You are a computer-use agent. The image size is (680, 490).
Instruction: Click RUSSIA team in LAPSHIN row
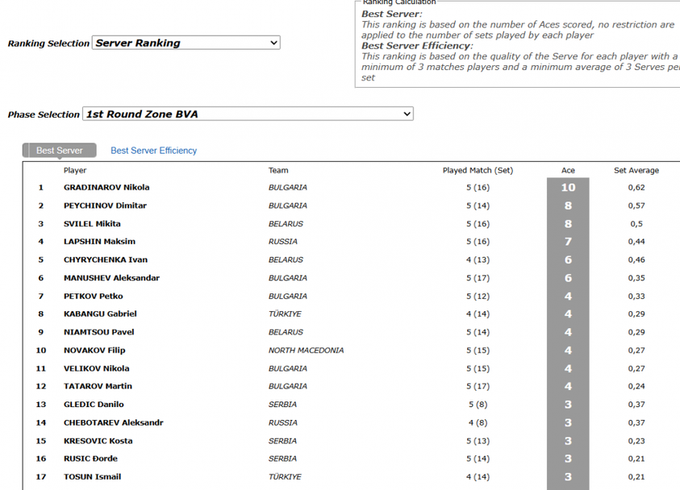point(283,241)
